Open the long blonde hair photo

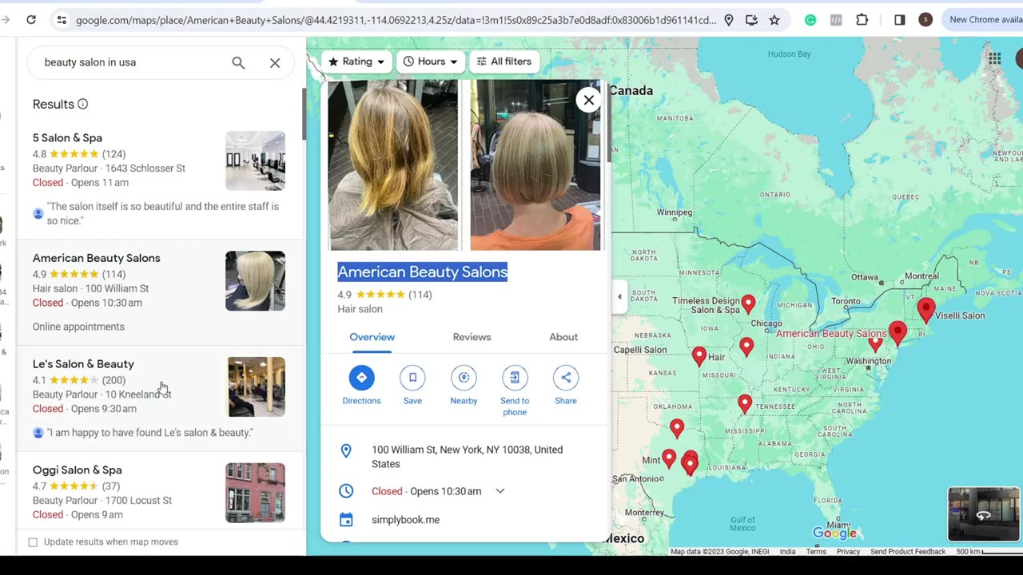(392, 165)
